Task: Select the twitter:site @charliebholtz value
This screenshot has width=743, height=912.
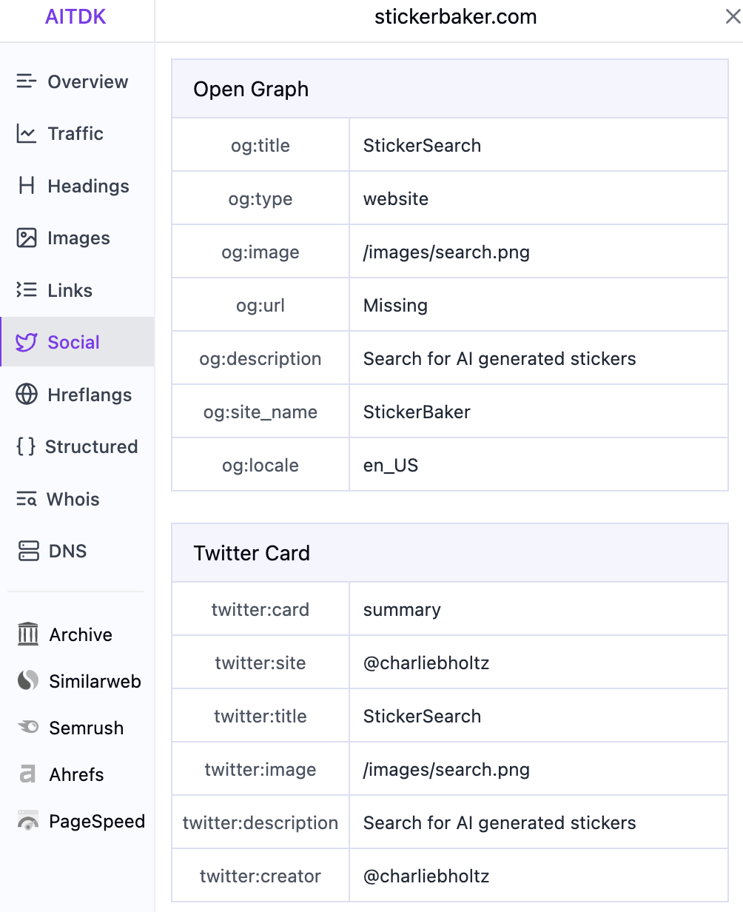Action: pos(426,663)
